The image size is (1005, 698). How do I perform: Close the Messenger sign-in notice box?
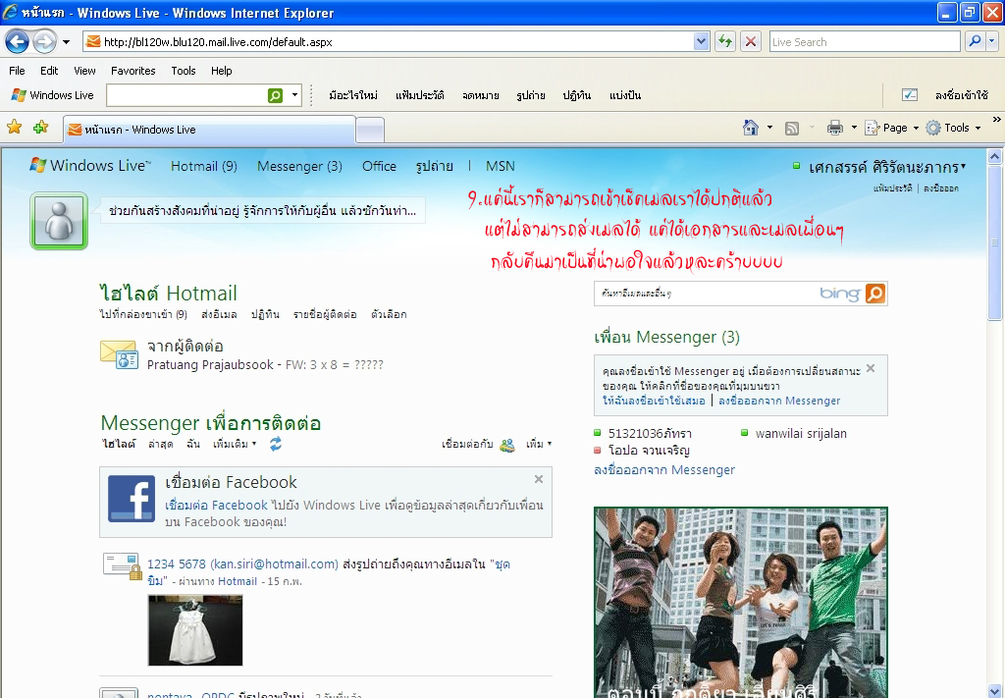871,368
